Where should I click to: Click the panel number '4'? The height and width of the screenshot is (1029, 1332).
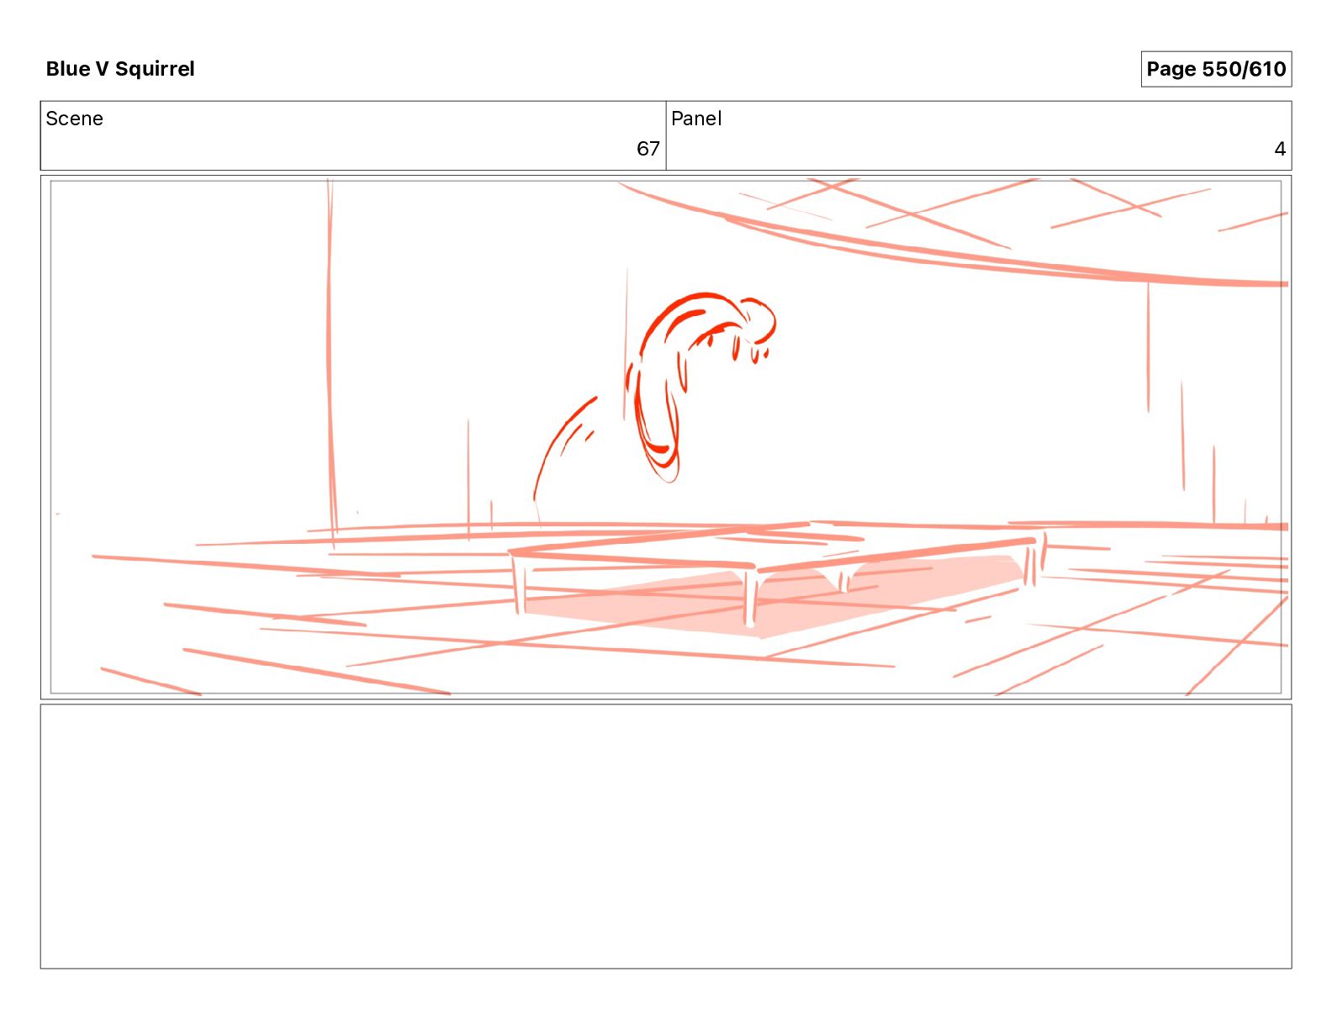(x=1280, y=149)
